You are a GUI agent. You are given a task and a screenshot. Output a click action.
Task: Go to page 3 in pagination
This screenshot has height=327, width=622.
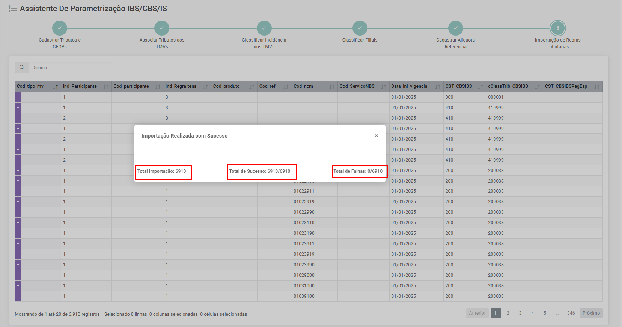520,313
